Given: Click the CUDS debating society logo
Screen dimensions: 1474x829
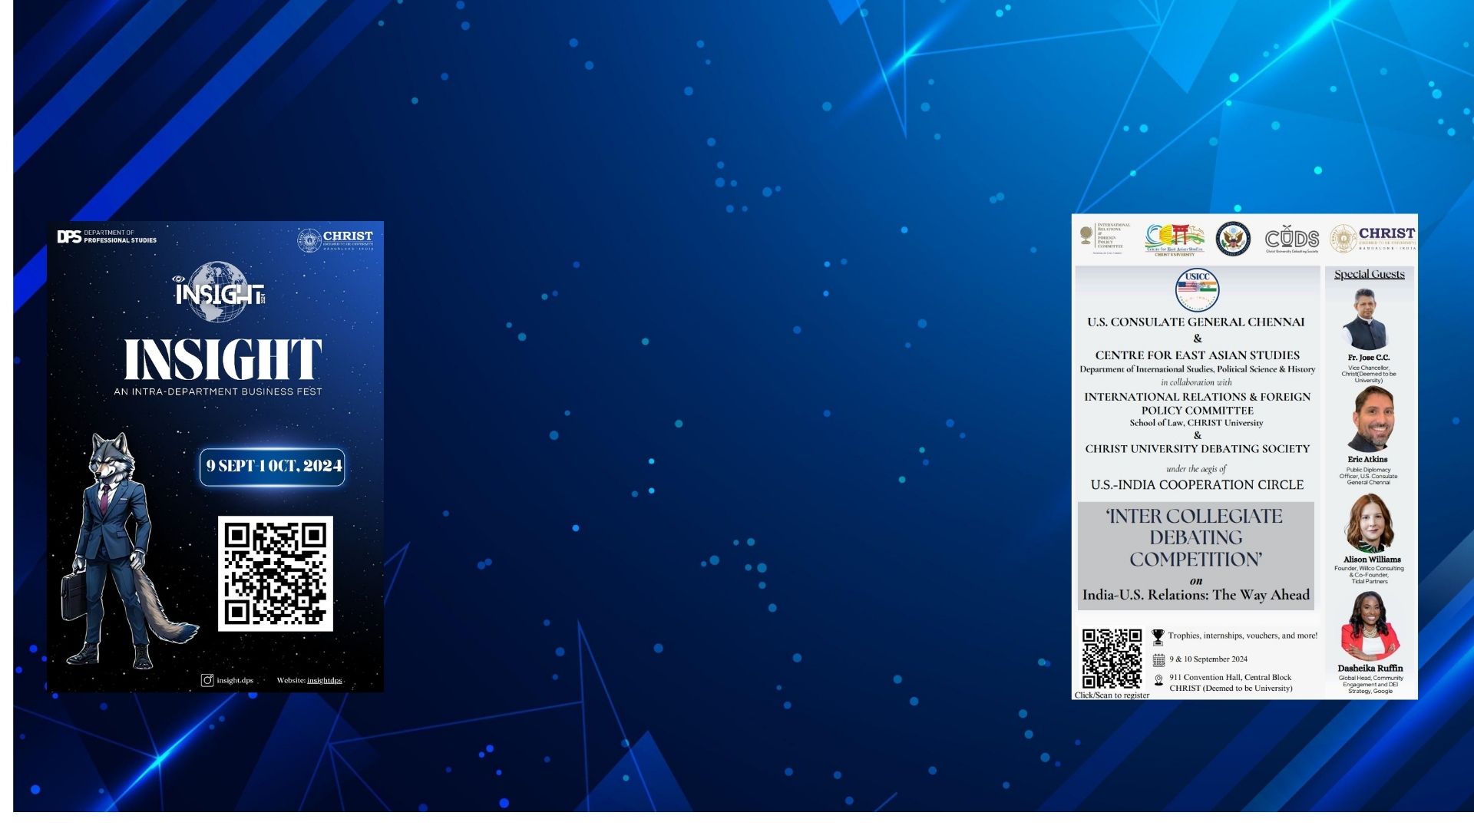Looking at the screenshot, I should coord(1292,239).
